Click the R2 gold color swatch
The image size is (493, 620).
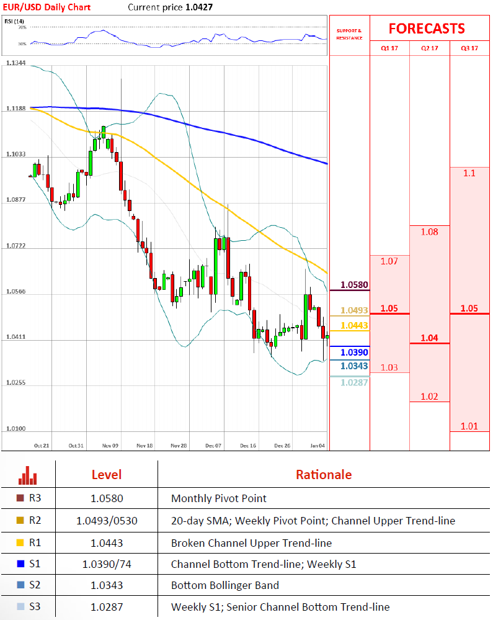point(20,520)
